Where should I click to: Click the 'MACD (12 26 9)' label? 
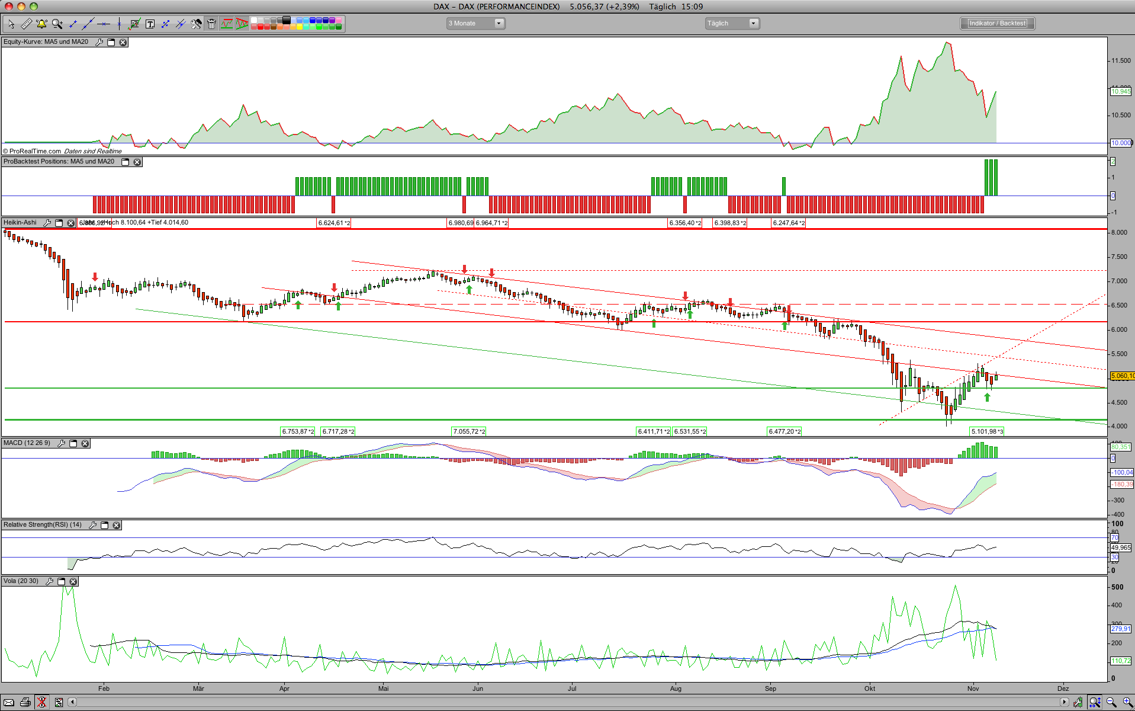point(27,443)
